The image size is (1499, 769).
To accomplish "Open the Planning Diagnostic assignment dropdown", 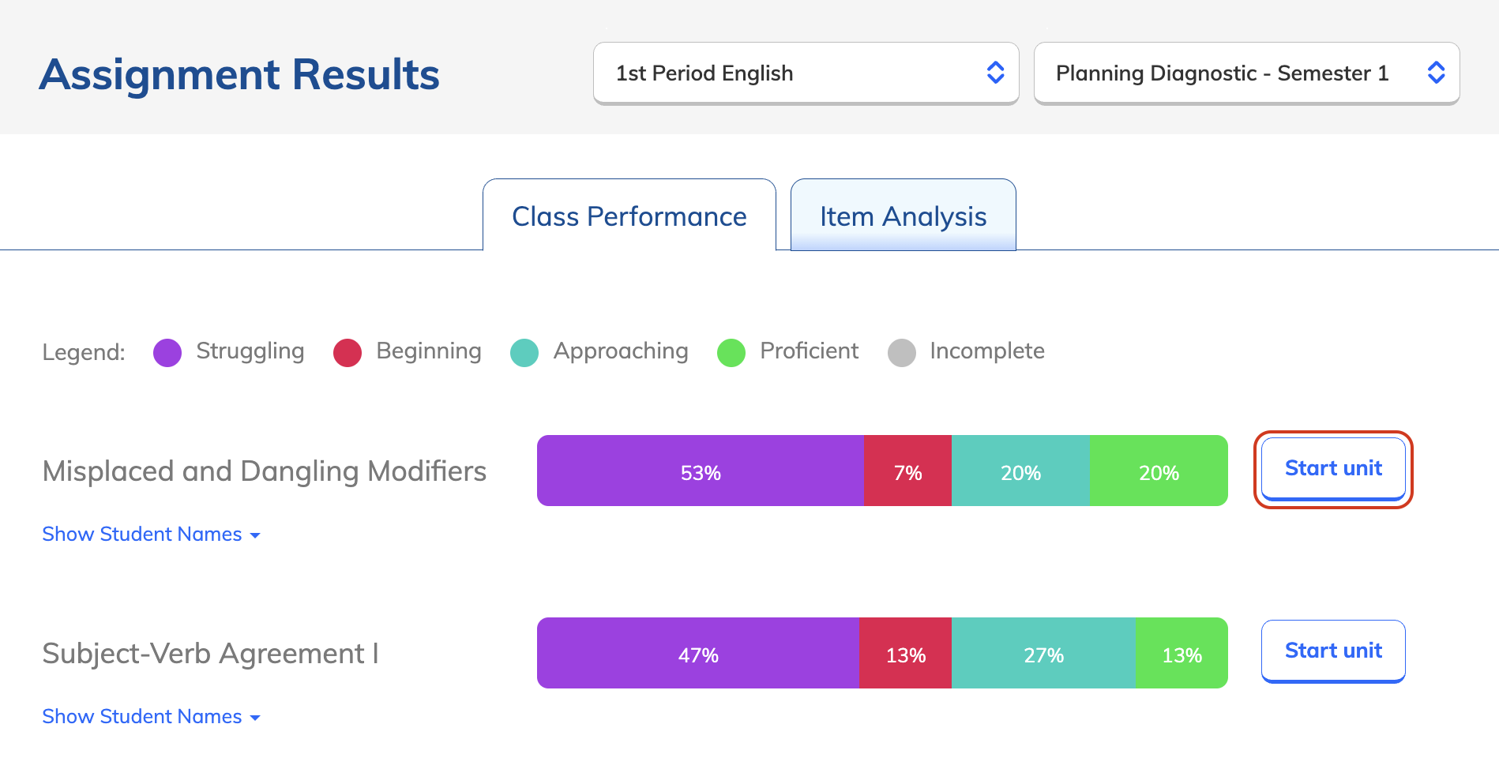I will (1245, 73).
